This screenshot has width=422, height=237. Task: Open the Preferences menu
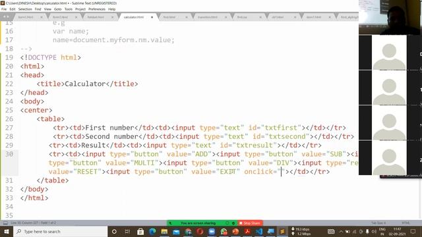[x=97, y=9]
